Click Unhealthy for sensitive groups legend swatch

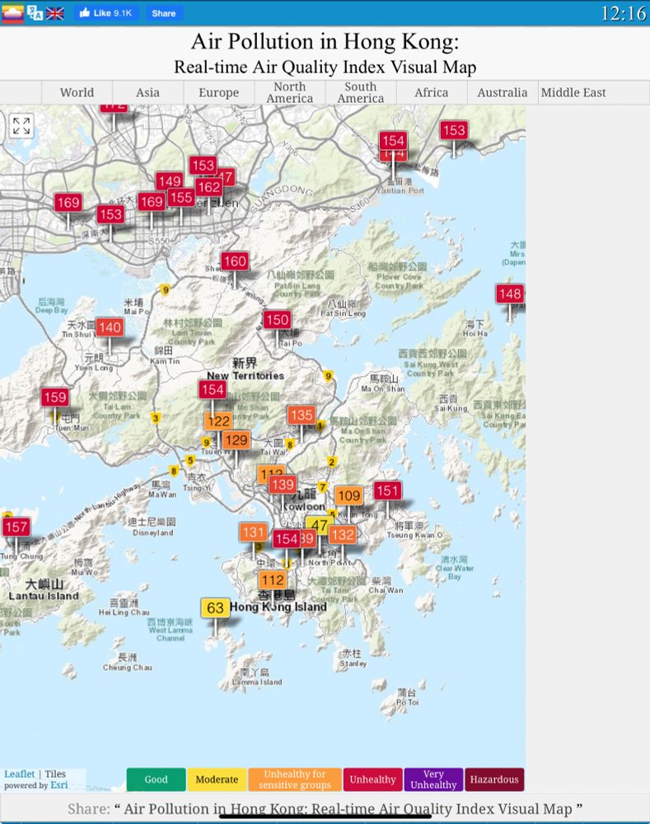coord(295,780)
